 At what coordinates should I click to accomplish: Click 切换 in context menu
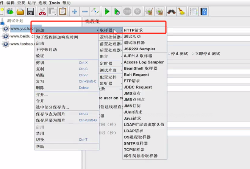coord(67,140)
